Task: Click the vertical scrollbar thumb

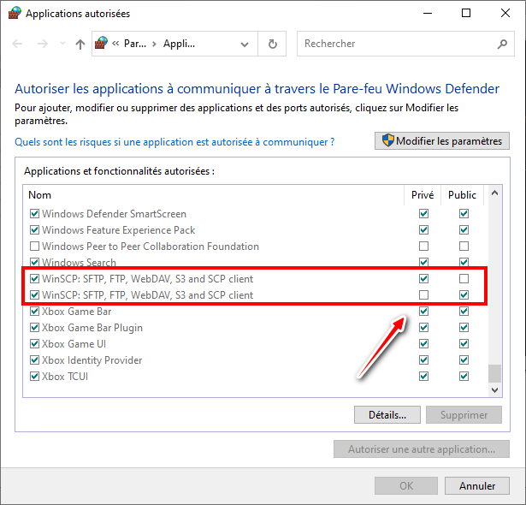Action: click(x=494, y=373)
